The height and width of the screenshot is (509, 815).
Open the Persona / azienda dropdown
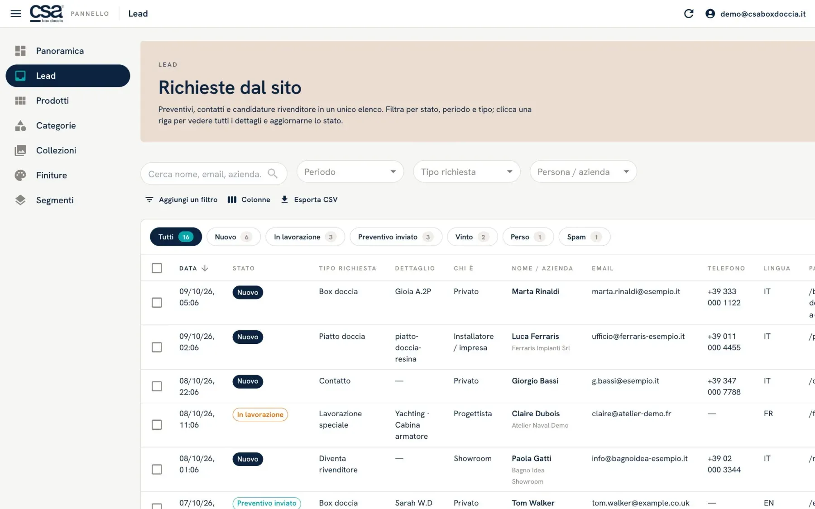pos(583,171)
